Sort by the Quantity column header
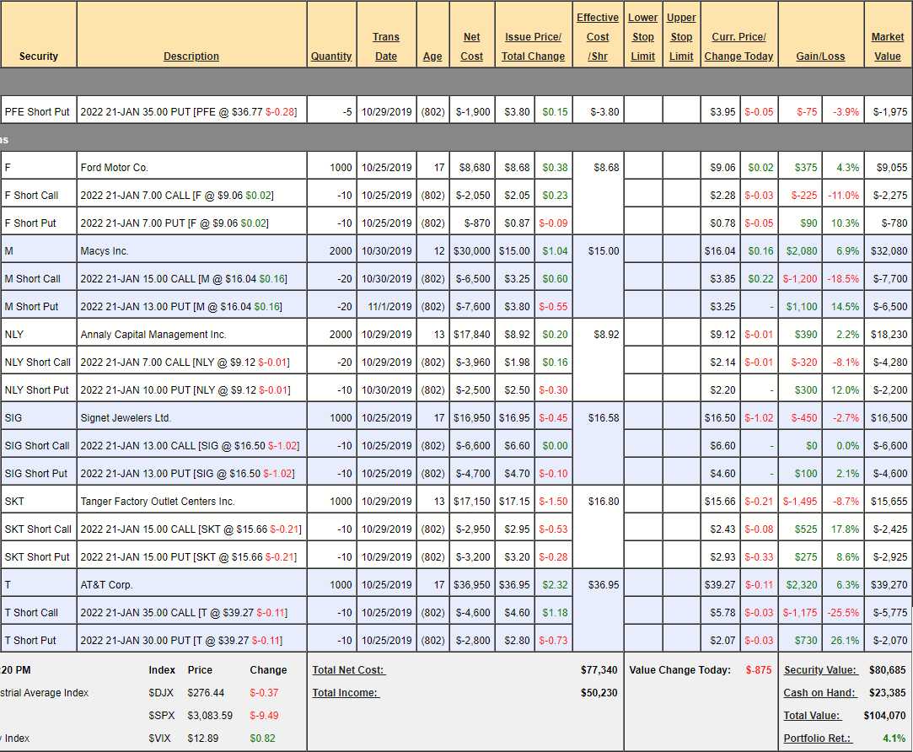 331,56
